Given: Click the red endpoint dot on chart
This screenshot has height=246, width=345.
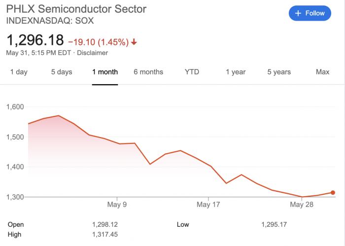Looking at the screenshot, I should [x=333, y=193].
